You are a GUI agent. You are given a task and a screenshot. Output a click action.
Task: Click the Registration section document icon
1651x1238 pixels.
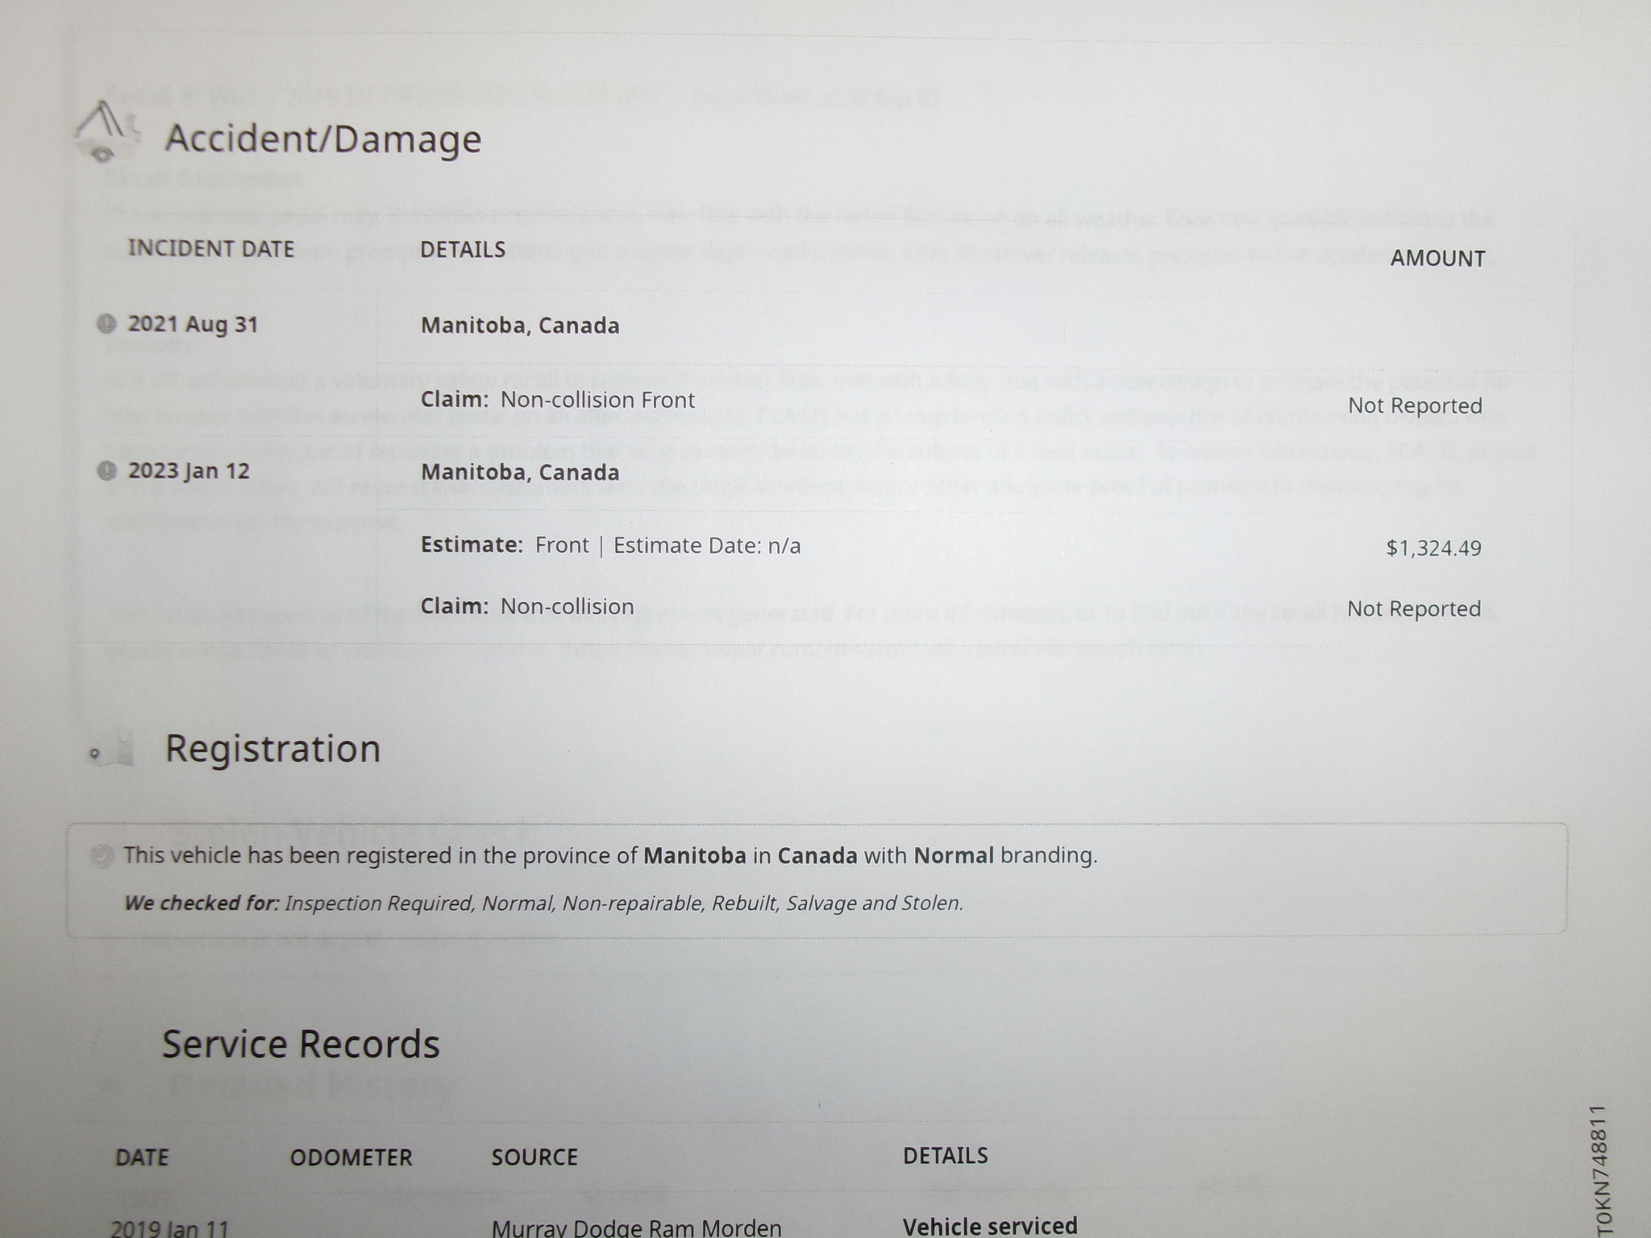tap(113, 751)
